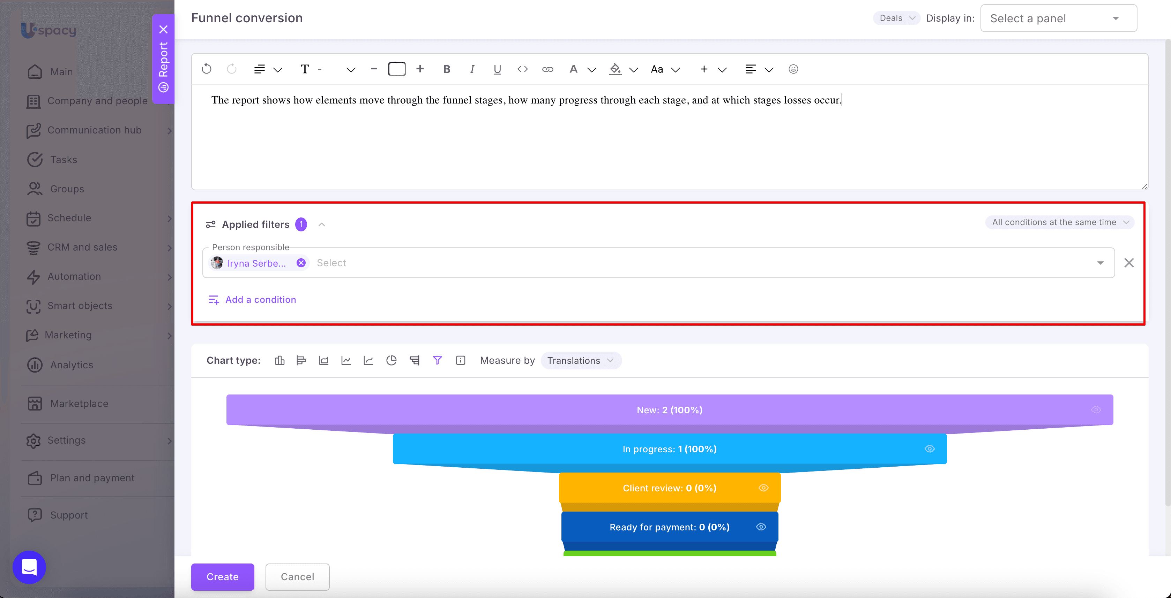
Task: Click the New: 2 (100%) funnel bar
Action: [x=669, y=409]
